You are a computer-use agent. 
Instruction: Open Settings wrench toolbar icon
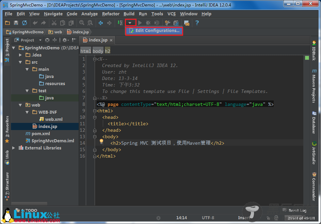[x=167, y=23]
